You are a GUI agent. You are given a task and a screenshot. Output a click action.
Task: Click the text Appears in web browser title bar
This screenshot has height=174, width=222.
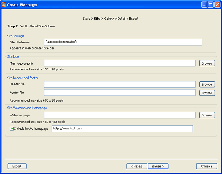(x=32, y=48)
